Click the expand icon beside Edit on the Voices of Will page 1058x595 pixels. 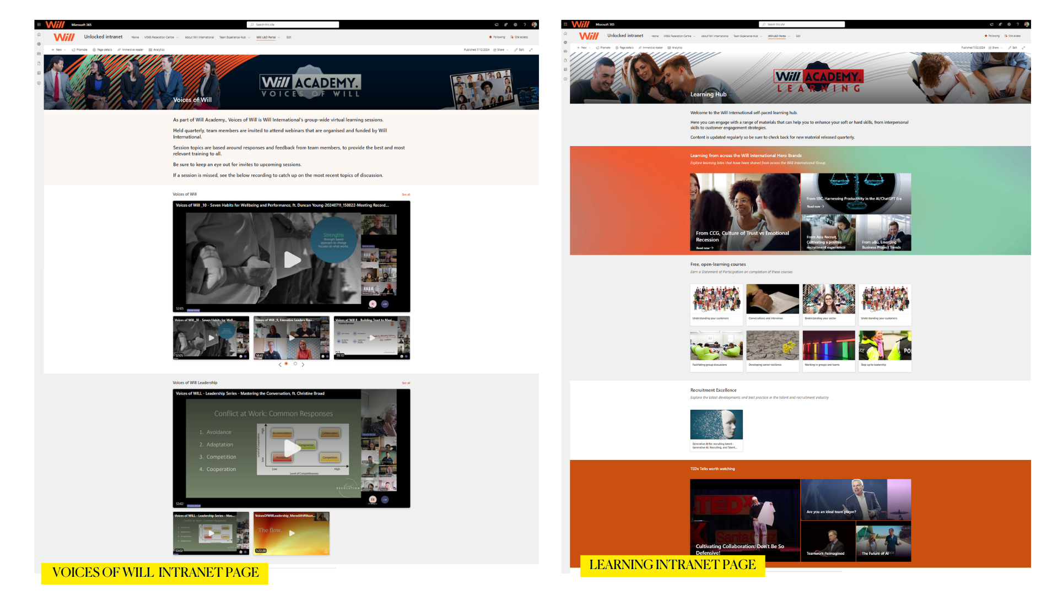[x=531, y=50]
